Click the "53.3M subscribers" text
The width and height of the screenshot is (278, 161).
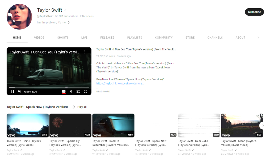pyautogui.click(x=67, y=16)
